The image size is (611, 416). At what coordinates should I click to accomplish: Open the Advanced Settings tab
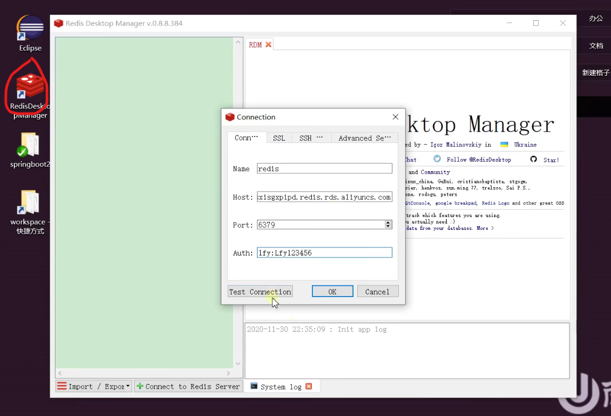tap(364, 138)
